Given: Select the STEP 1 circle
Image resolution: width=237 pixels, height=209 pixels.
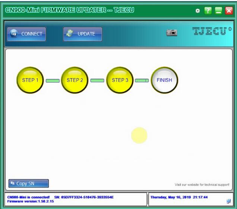Looking at the screenshot, I should (30, 80).
